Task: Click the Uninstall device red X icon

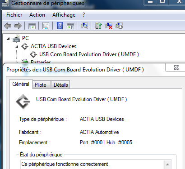Action: tap(109, 26)
